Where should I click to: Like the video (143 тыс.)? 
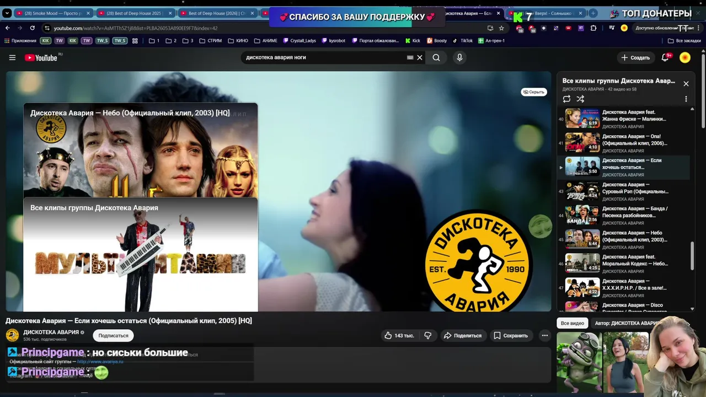coord(399,335)
